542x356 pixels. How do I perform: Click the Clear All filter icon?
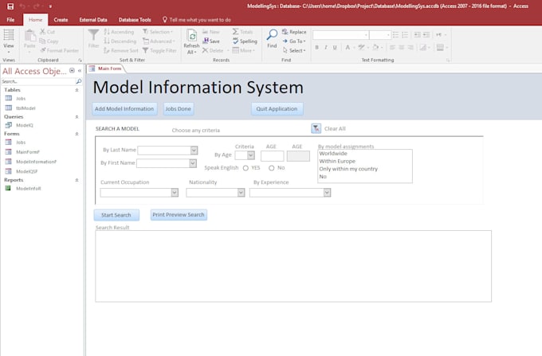tap(316, 128)
